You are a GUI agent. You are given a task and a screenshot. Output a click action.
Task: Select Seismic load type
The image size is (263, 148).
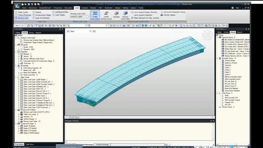tap(37, 12)
